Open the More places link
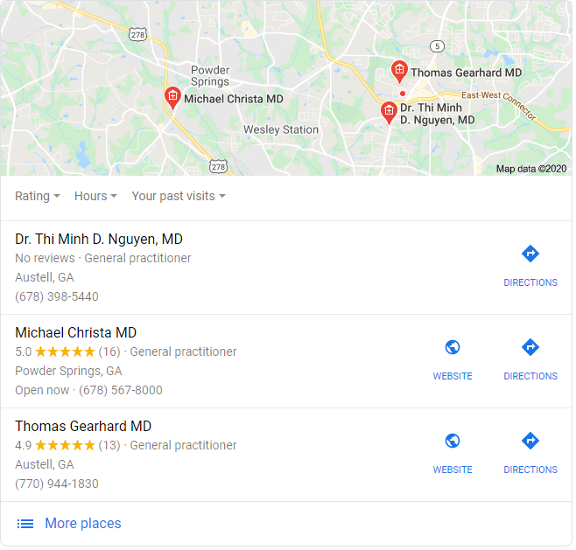The width and height of the screenshot is (576, 550). (x=82, y=523)
